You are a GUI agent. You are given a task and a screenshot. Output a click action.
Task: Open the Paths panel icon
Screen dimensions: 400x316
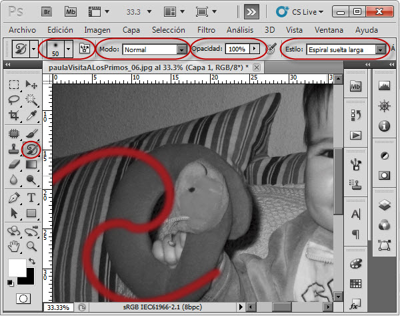click(385, 245)
